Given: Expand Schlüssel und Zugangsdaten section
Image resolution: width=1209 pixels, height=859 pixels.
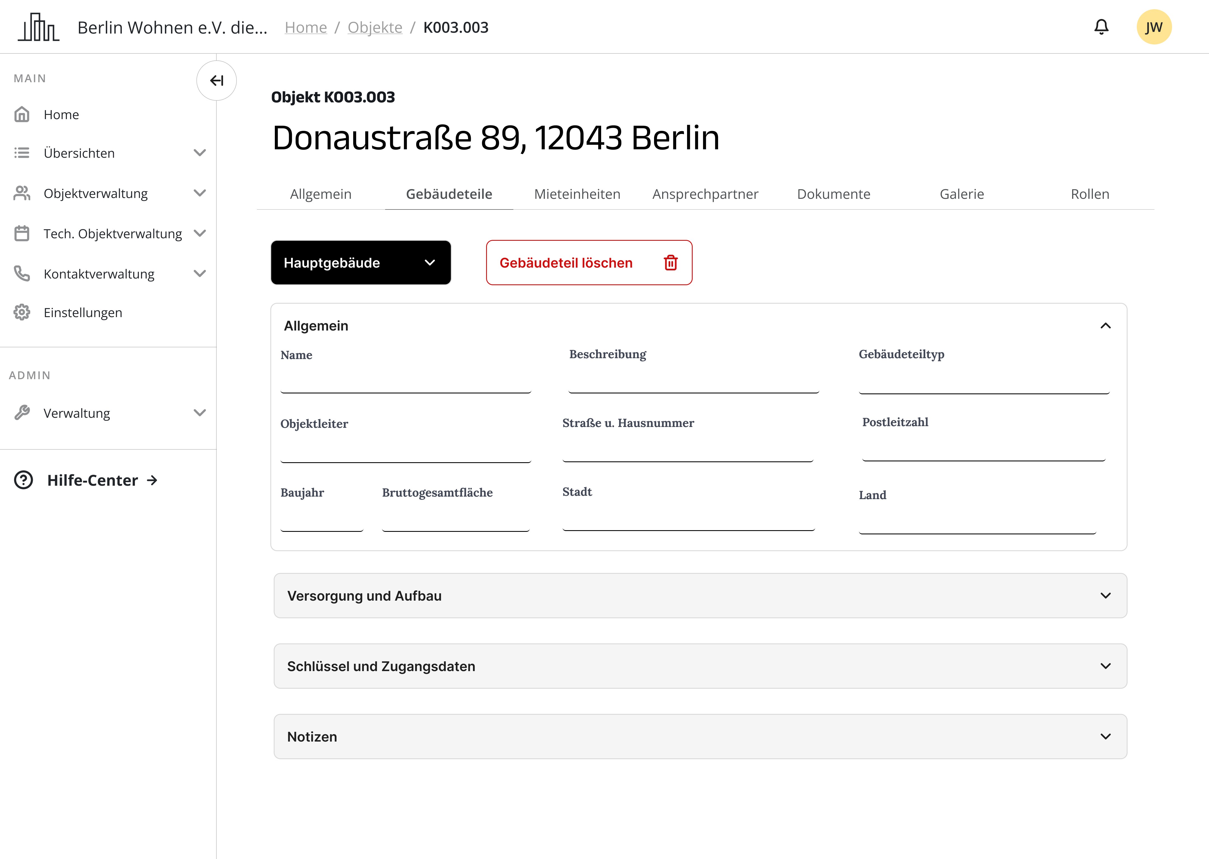Looking at the screenshot, I should coord(700,666).
